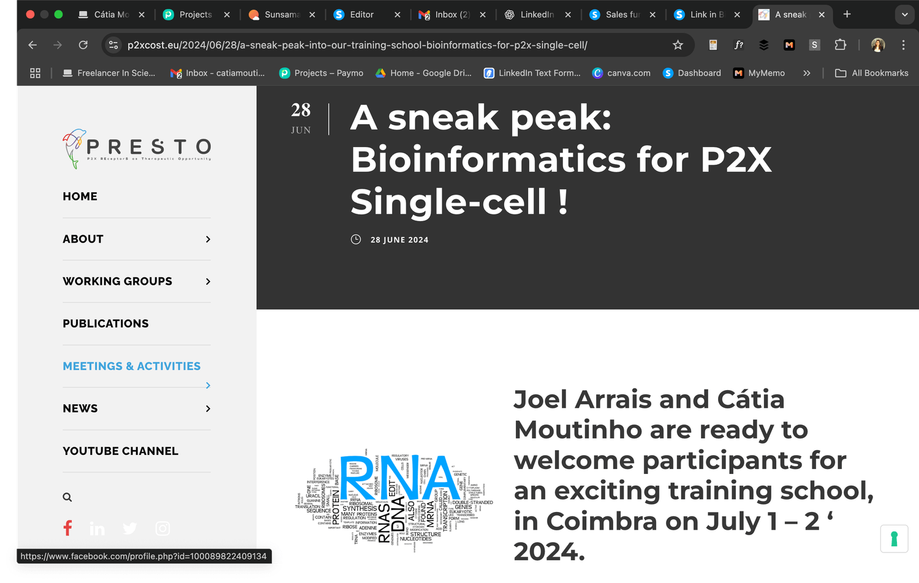Open site information icon in address bar
The height and width of the screenshot is (583, 919).
point(113,45)
